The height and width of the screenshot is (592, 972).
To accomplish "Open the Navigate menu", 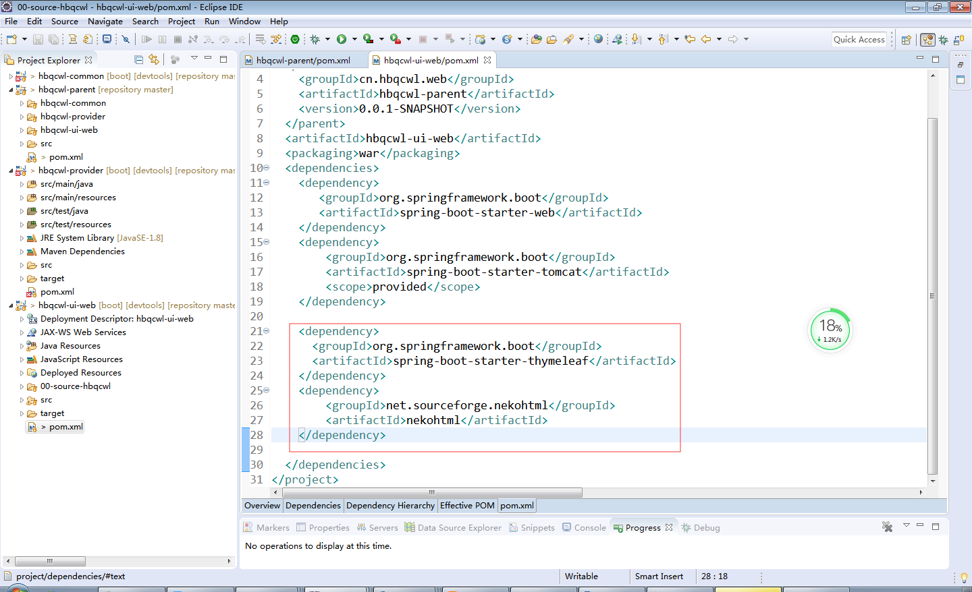I will coord(105,21).
